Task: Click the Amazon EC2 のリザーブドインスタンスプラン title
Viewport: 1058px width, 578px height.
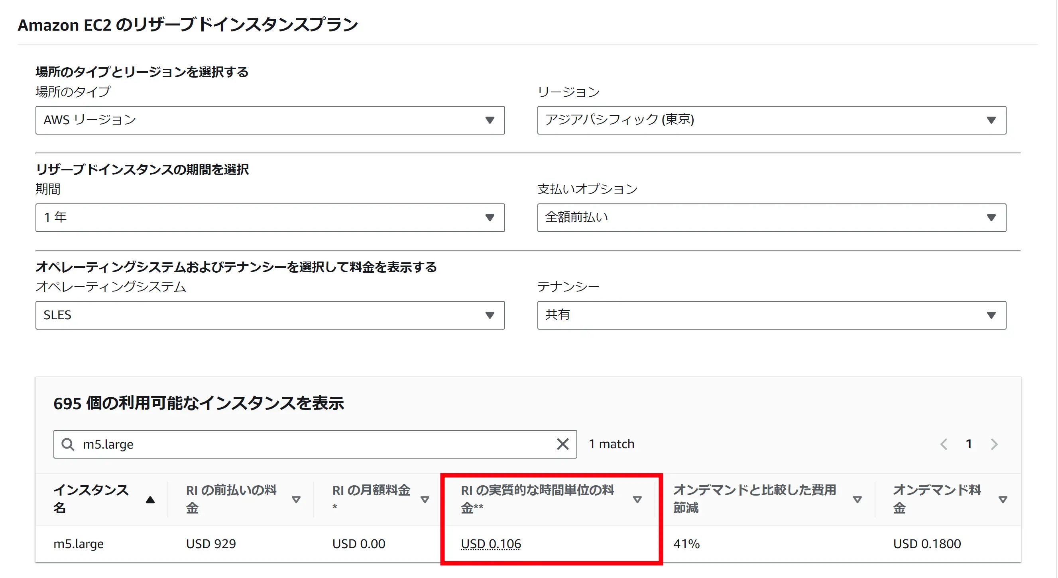Action: tap(188, 25)
